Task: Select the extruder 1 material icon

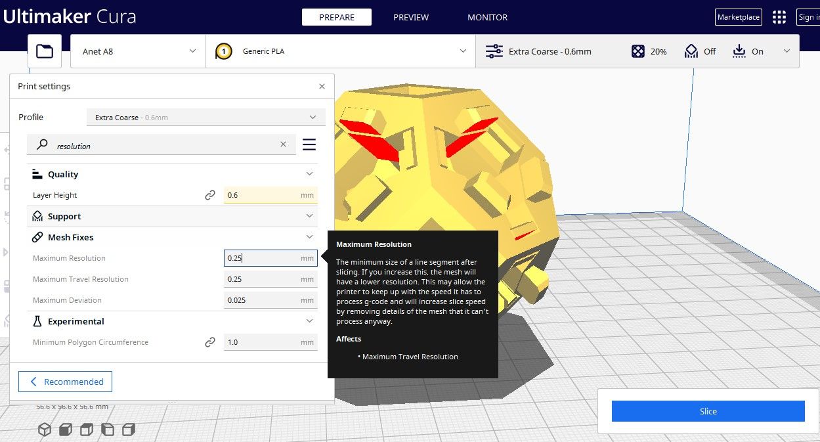Action: [223, 51]
